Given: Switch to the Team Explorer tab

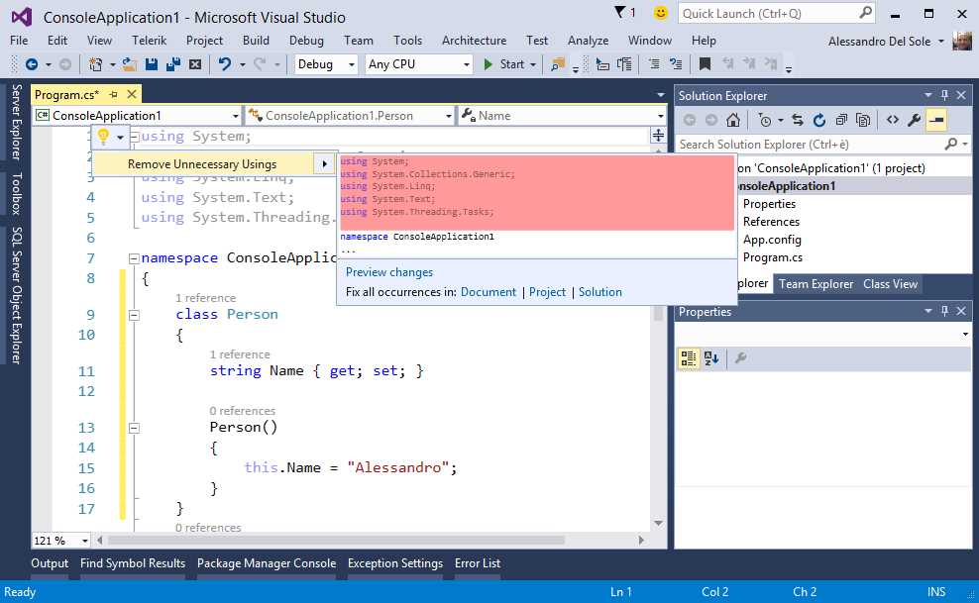Looking at the screenshot, I should click(815, 283).
